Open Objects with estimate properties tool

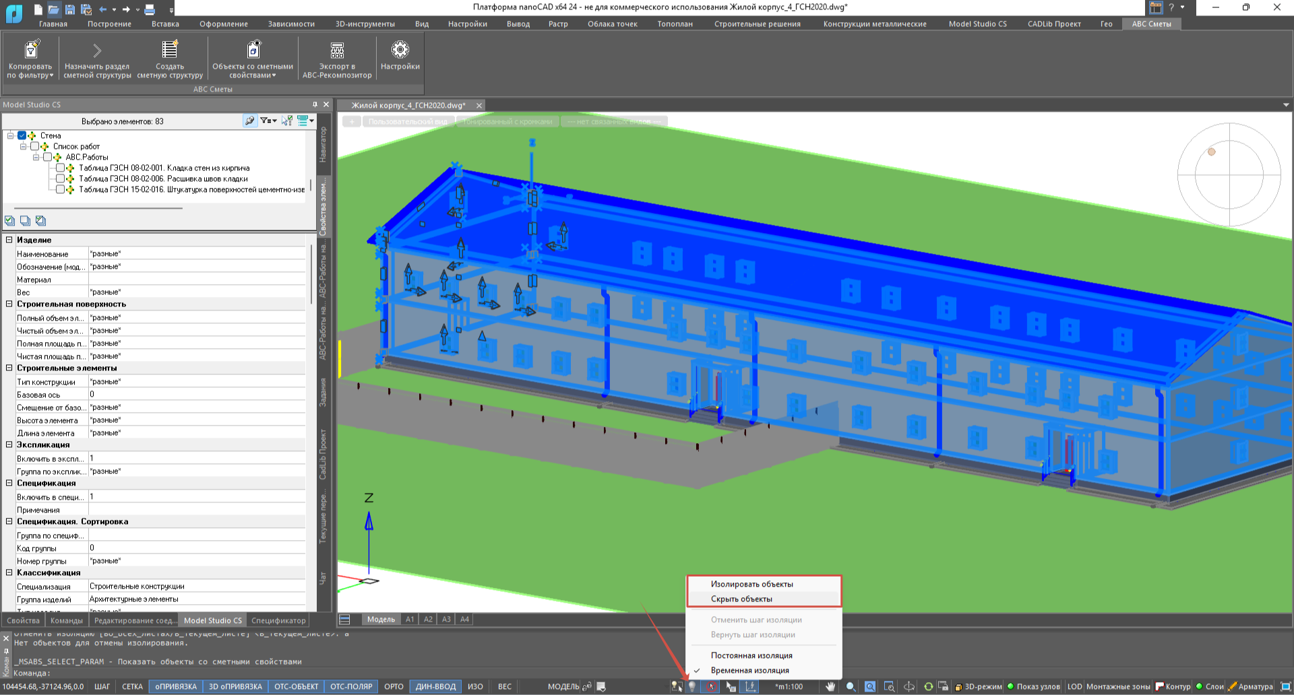pyautogui.click(x=253, y=59)
